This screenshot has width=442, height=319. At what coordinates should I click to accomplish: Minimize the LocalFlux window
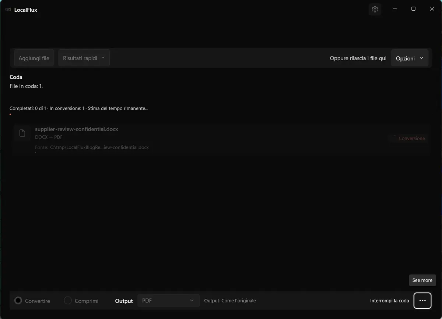click(x=394, y=9)
